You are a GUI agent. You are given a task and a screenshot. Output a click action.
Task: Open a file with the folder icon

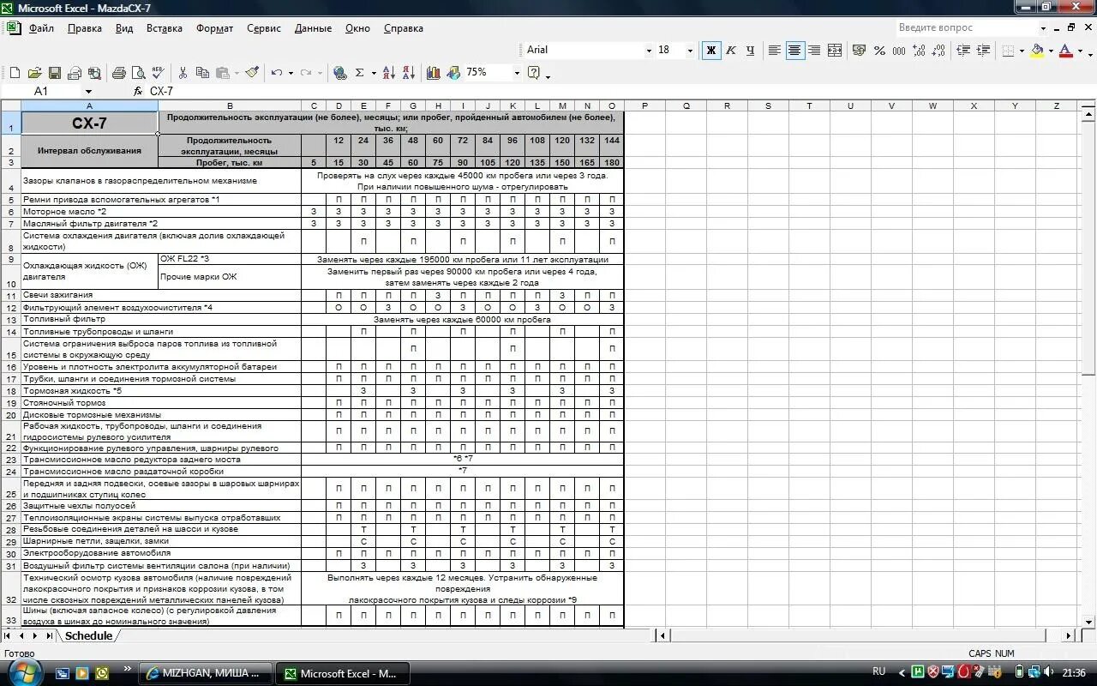[34, 73]
